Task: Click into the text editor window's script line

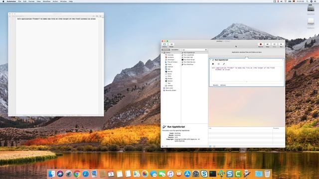Action: click(56, 19)
